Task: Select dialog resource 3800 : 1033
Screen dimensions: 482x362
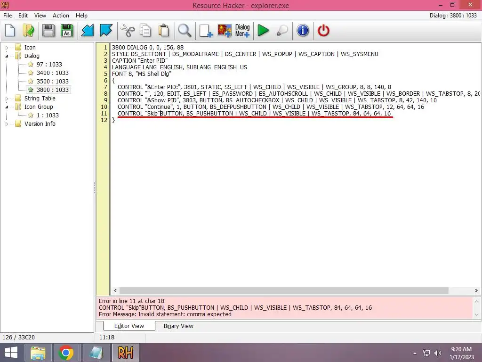Action: 53,90
